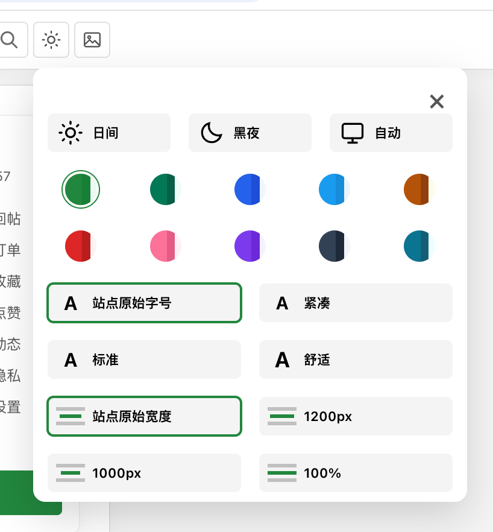Choose the purple theme color

250,246
